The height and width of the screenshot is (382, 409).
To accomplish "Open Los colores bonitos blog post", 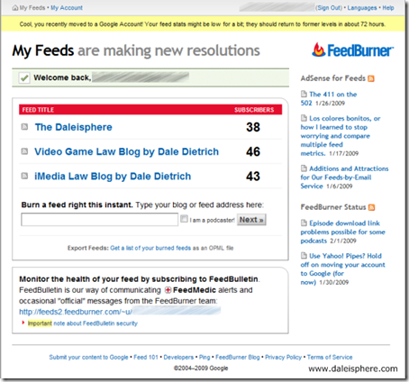I will [341, 136].
